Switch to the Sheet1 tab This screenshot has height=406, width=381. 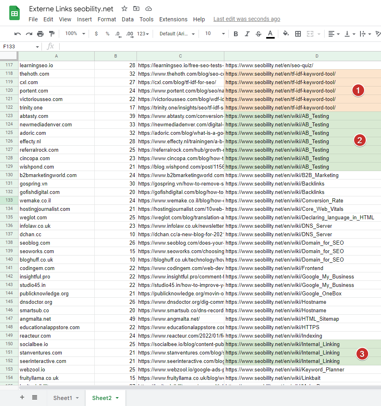[x=62, y=398]
